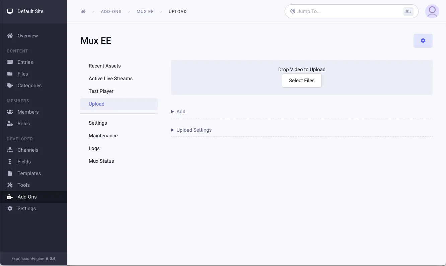Click the Select Files button
Viewport: 446px width, 266px height.
(302, 81)
